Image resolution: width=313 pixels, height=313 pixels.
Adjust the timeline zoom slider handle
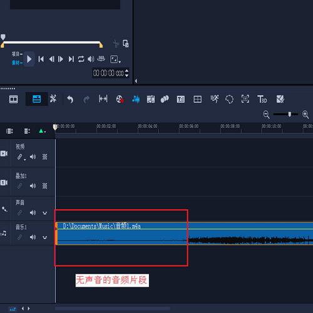(x=290, y=114)
